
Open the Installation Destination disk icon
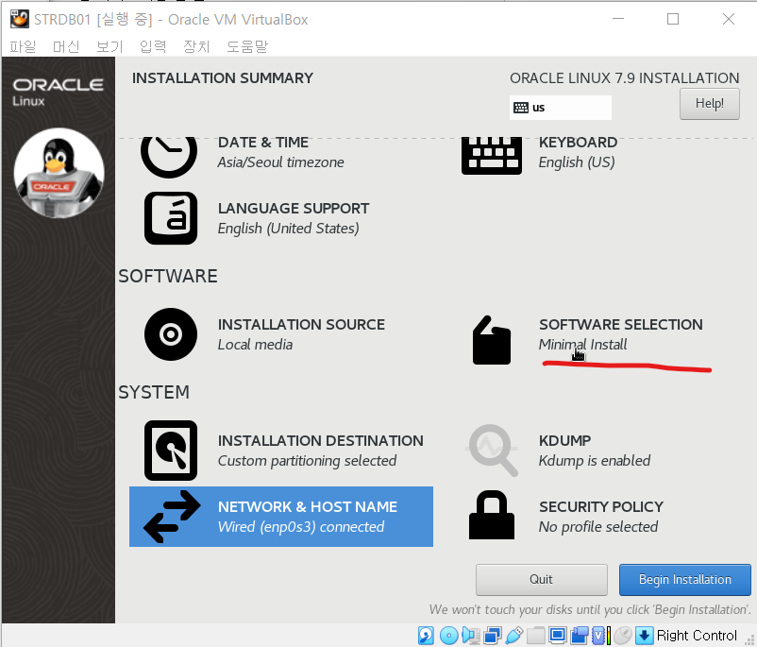(171, 451)
